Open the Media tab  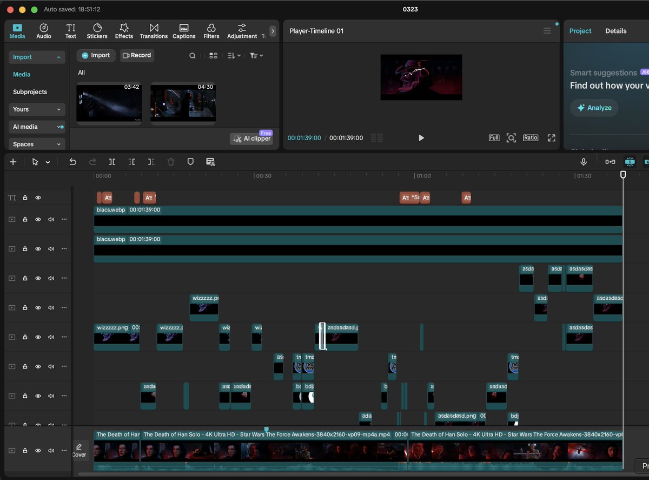click(x=17, y=31)
